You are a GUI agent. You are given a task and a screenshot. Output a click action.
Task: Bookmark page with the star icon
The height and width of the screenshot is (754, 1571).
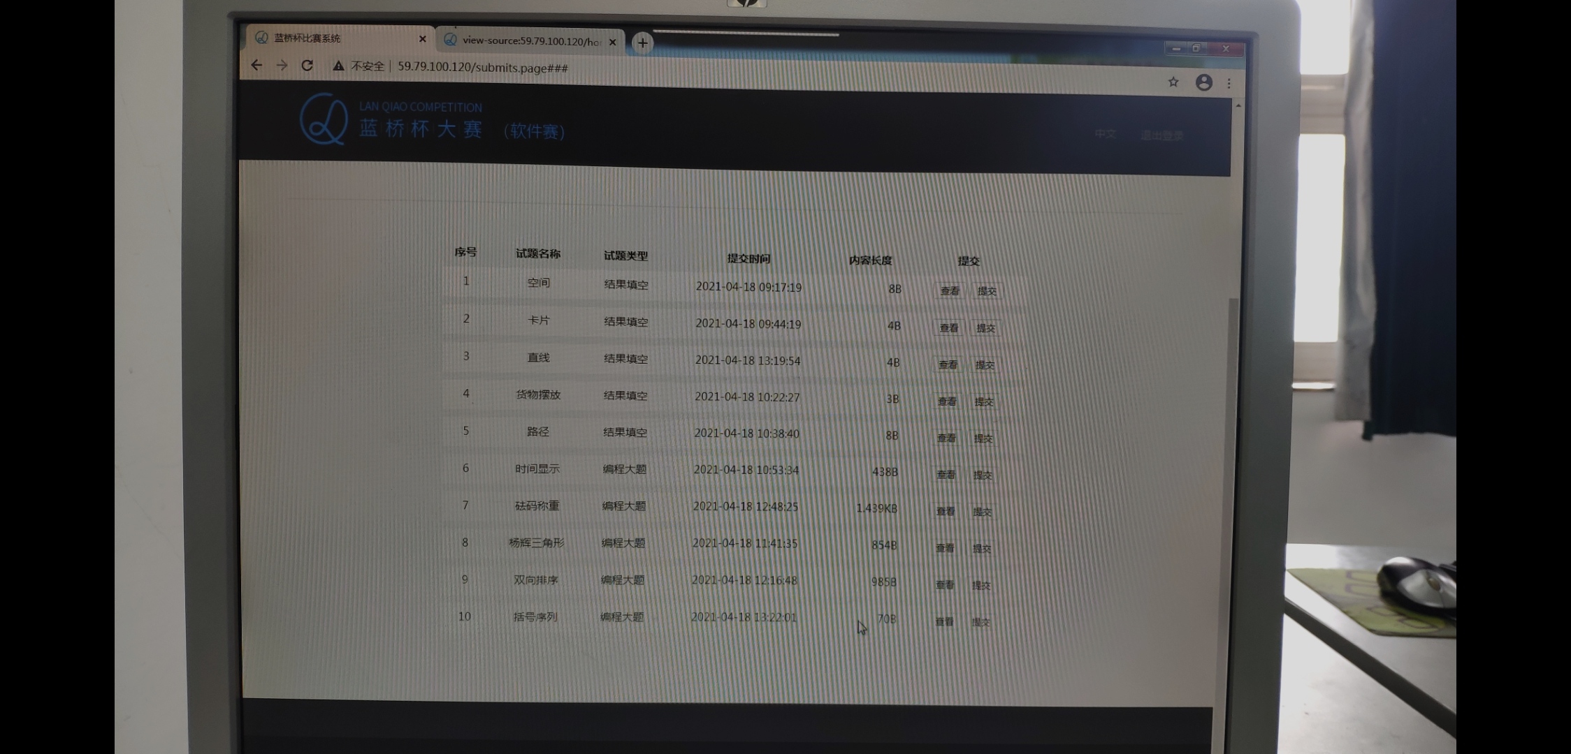coord(1173,82)
